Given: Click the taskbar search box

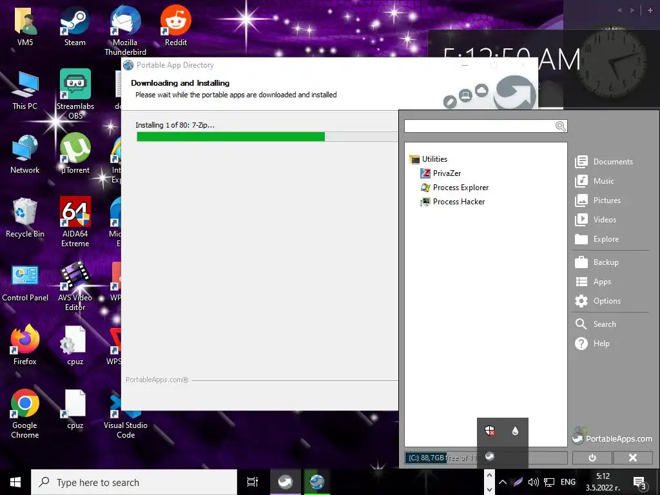Looking at the screenshot, I should (x=134, y=482).
